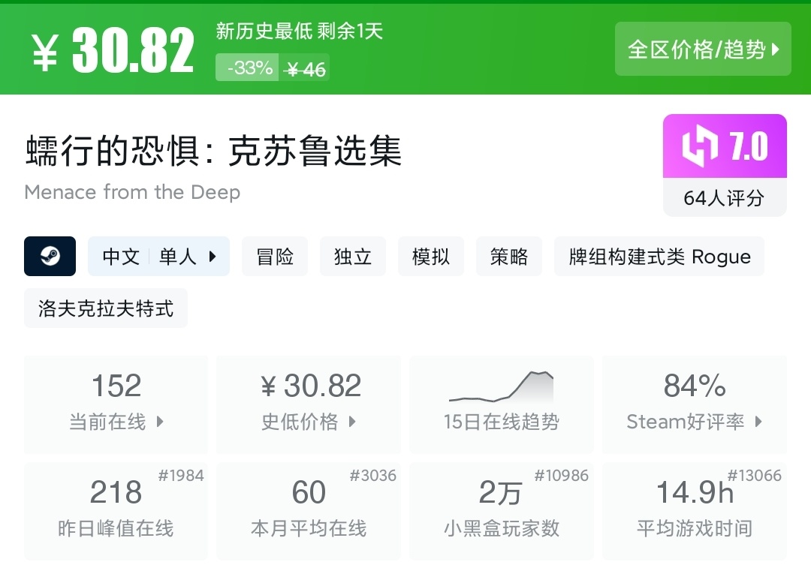The height and width of the screenshot is (571, 811).
Task: Select the 独立 tag
Action: 353,257
